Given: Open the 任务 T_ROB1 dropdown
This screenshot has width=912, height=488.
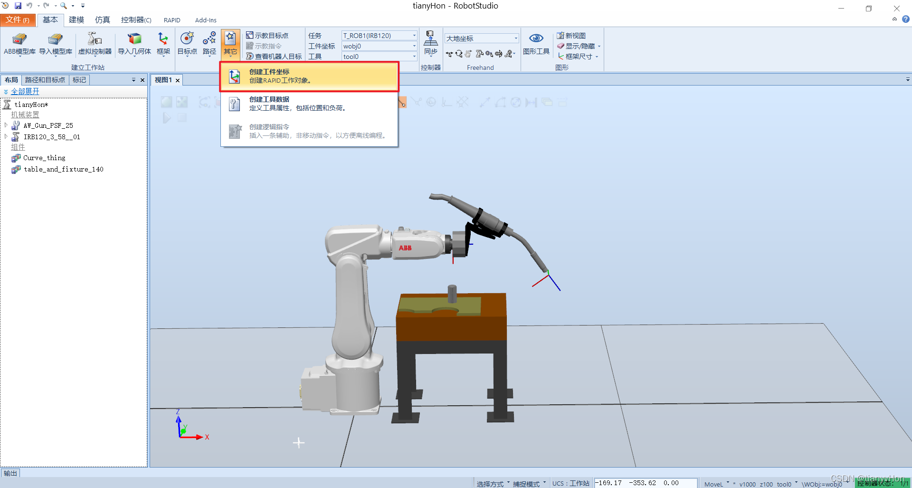Looking at the screenshot, I should (x=414, y=36).
